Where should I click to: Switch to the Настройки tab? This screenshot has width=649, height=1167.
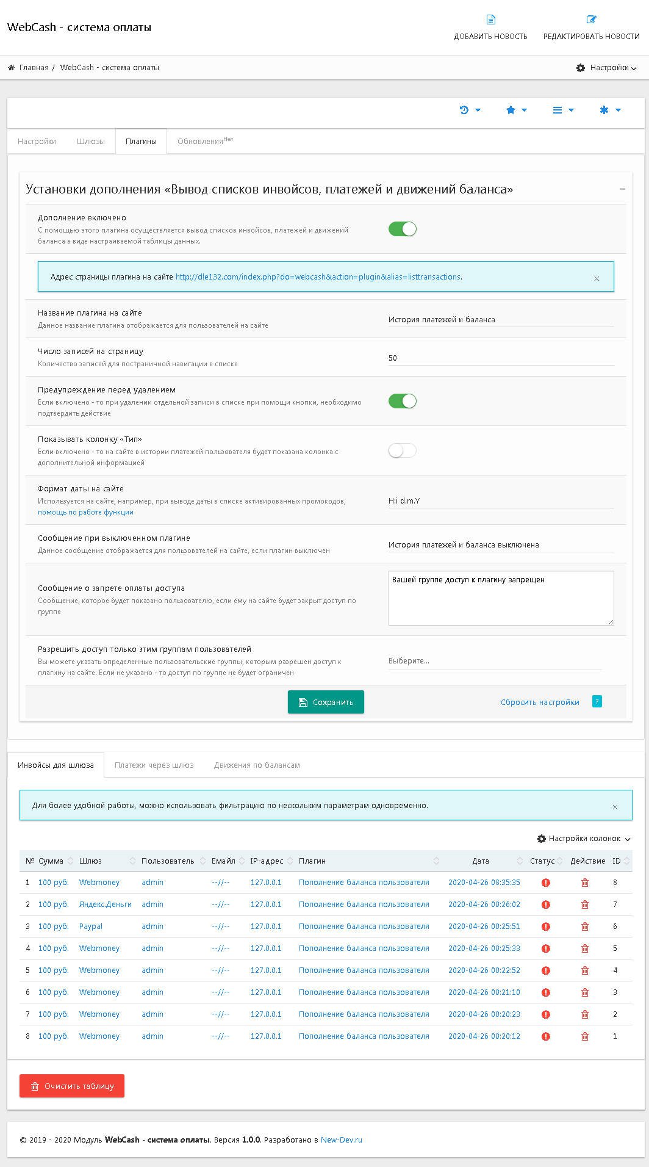click(37, 141)
